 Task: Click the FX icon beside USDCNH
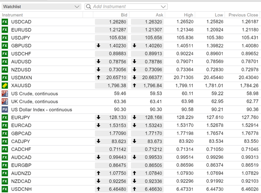coord(5,189)
